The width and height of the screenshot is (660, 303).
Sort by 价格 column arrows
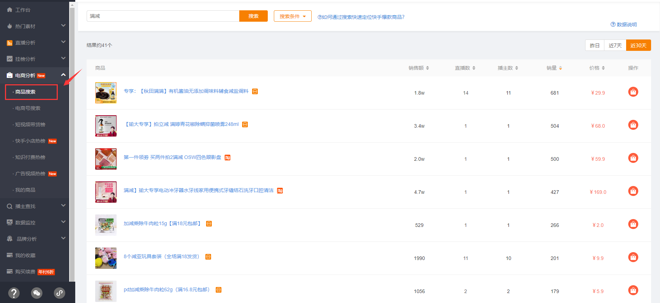(x=603, y=68)
